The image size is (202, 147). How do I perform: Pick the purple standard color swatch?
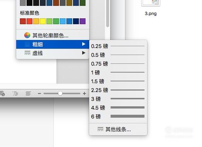[x=83, y=21]
